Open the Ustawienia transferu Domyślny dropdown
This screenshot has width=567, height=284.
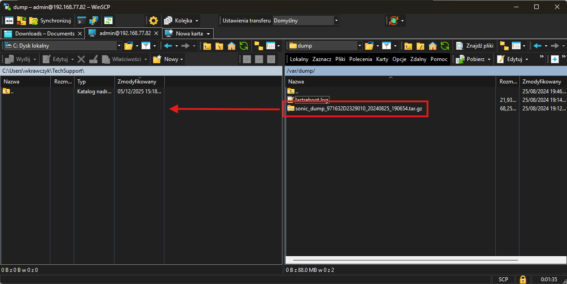point(336,21)
